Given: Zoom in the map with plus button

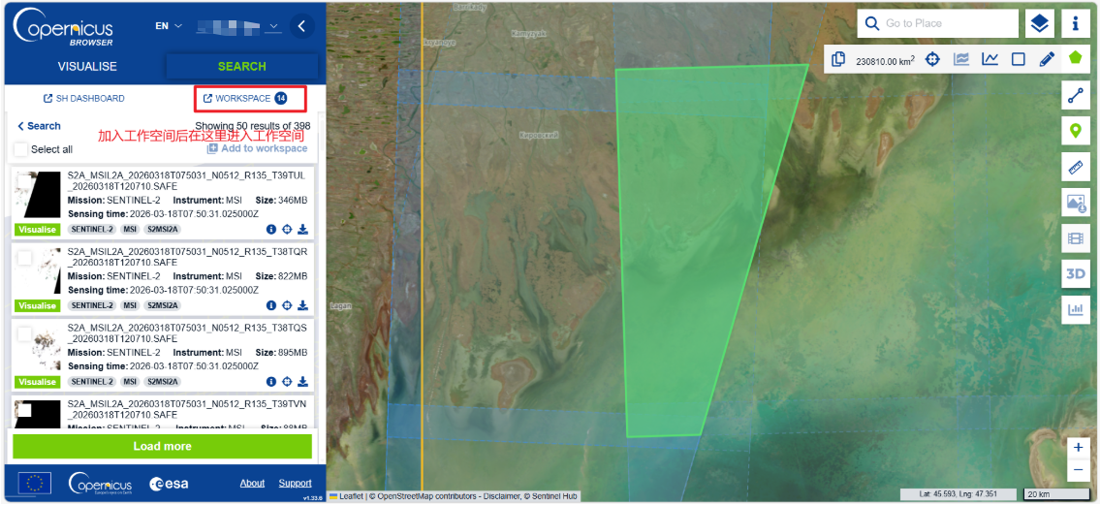Looking at the screenshot, I should [x=1079, y=448].
